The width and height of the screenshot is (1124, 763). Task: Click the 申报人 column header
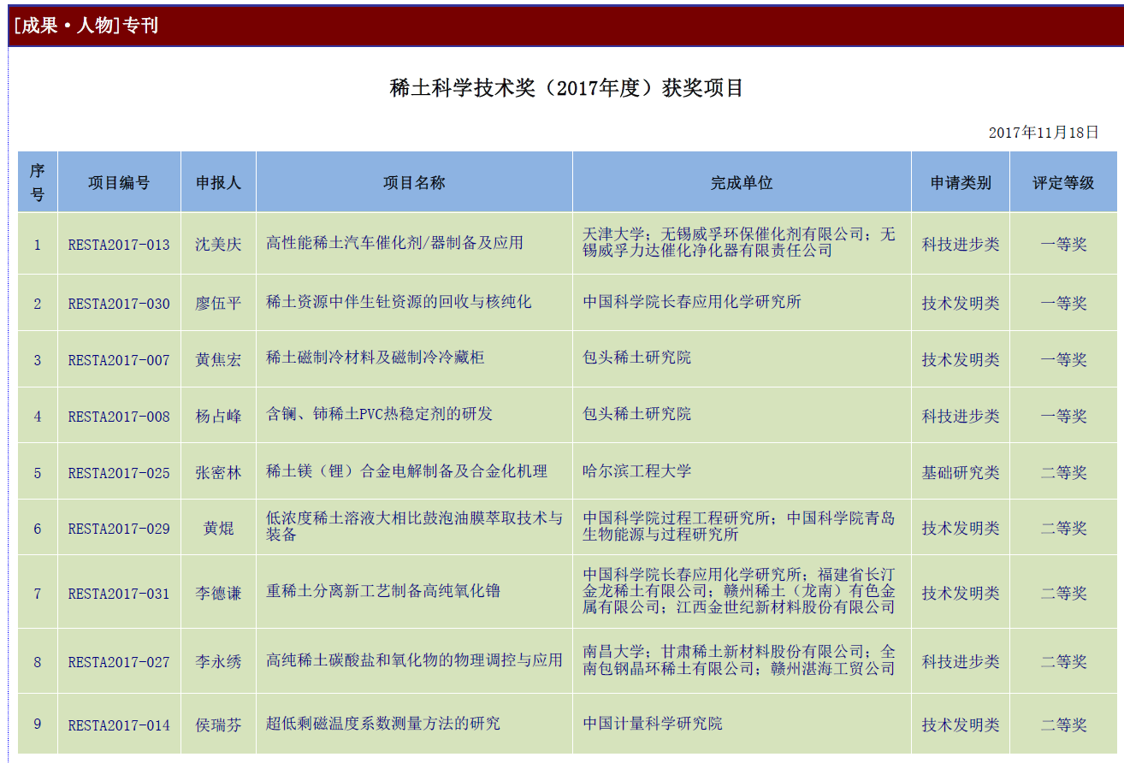(218, 182)
